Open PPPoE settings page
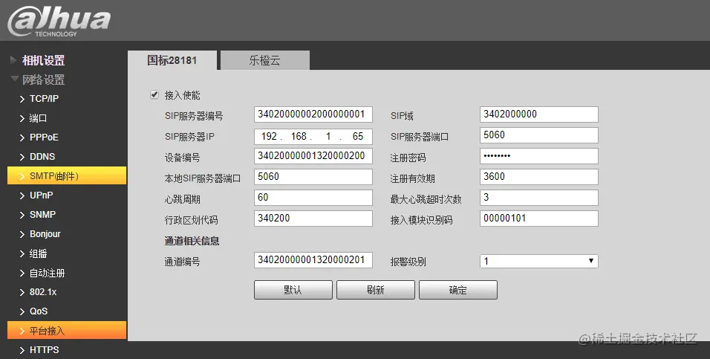 tap(44, 138)
